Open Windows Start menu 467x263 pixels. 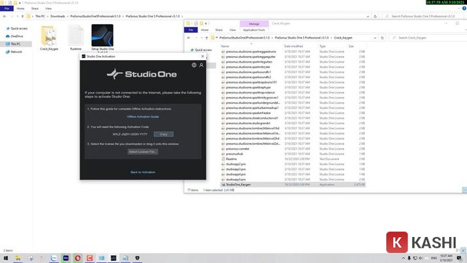5,258
